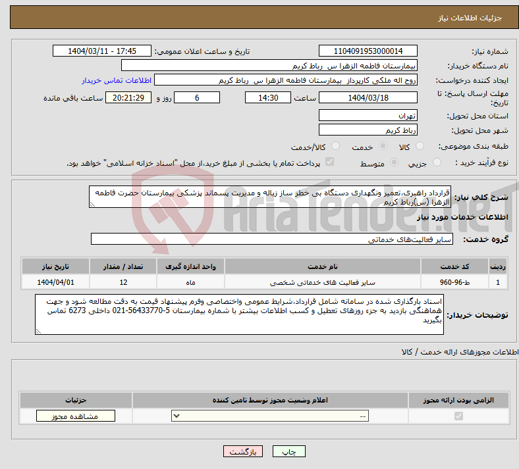Select the جزیی purchase type radio

coord(437,162)
